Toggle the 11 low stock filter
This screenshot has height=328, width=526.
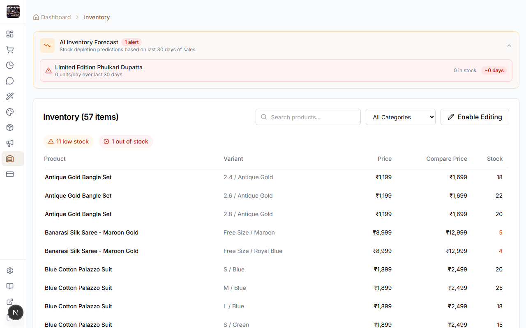click(68, 141)
